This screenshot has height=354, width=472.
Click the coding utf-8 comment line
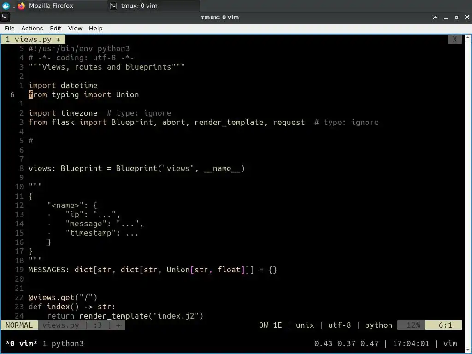point(81,58)
